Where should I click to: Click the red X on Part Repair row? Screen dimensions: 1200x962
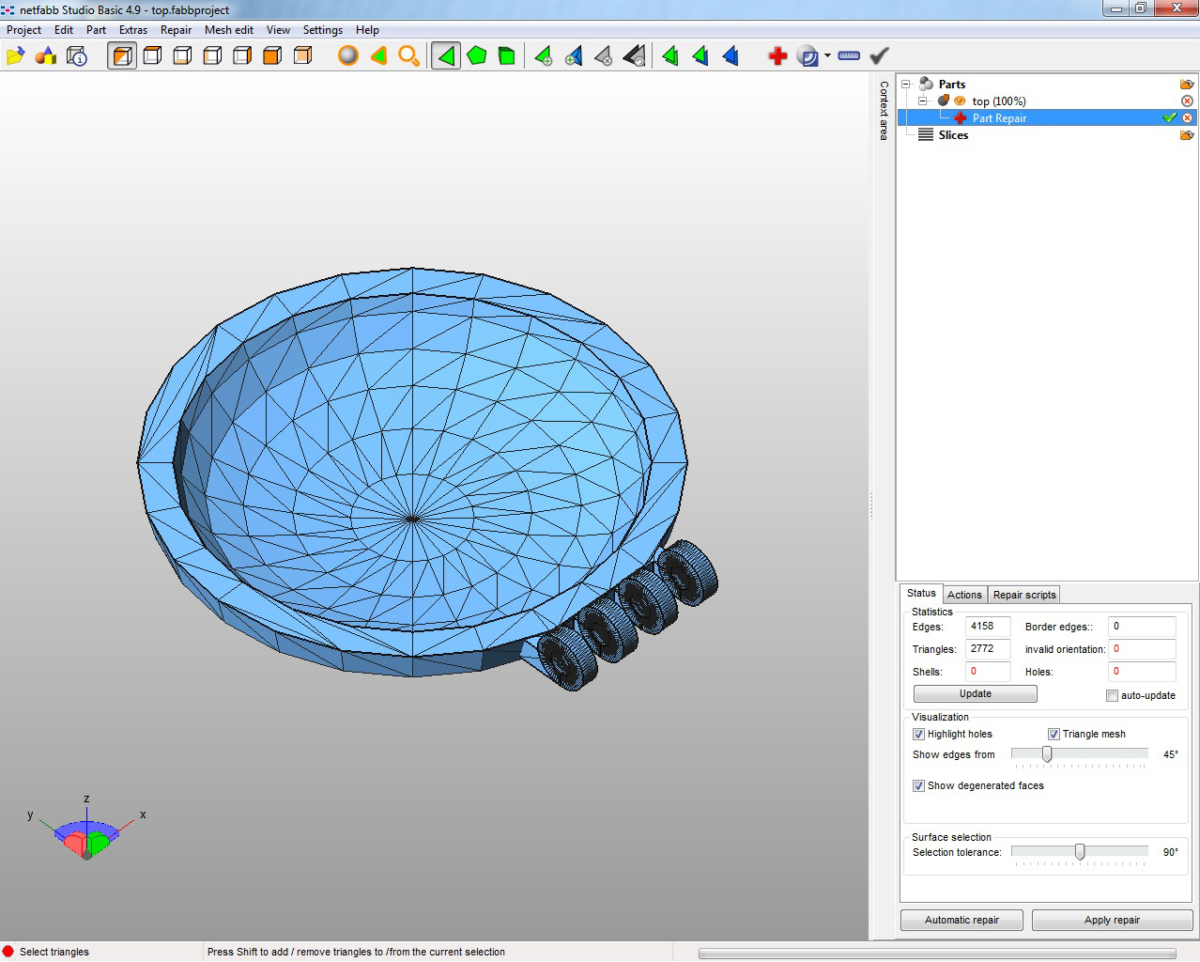point(1187,118)
